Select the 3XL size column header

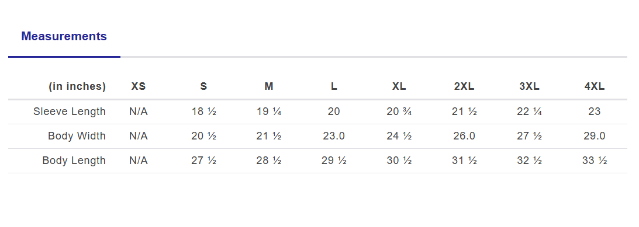click(529, 86)
